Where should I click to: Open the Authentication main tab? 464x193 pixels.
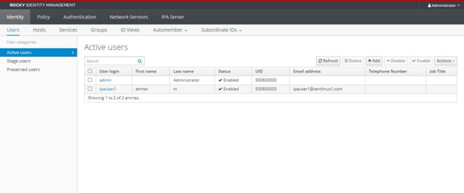click(80, 17)
